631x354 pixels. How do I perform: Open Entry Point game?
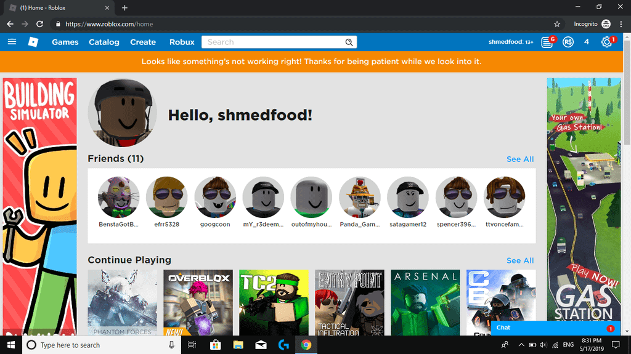[x=349, y=302]
